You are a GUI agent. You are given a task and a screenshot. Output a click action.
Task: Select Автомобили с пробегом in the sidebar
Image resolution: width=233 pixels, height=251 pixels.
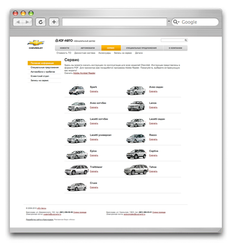tap(45, 72)
